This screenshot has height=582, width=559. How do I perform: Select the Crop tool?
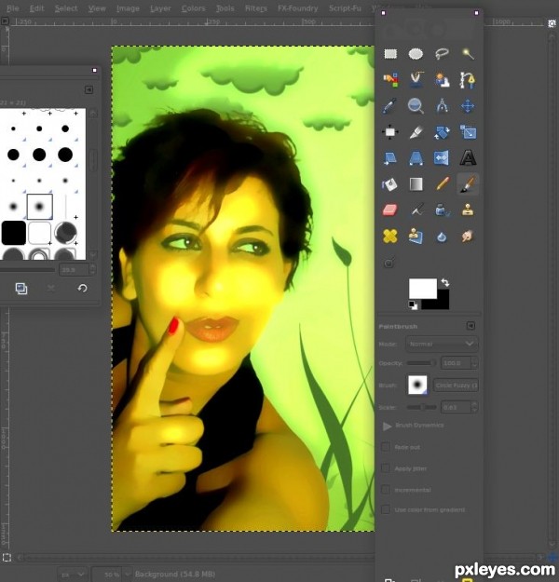(x=416, y=132)
